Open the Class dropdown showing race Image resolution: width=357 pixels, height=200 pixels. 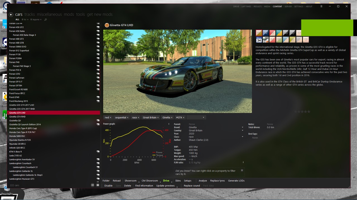(242, 137)
